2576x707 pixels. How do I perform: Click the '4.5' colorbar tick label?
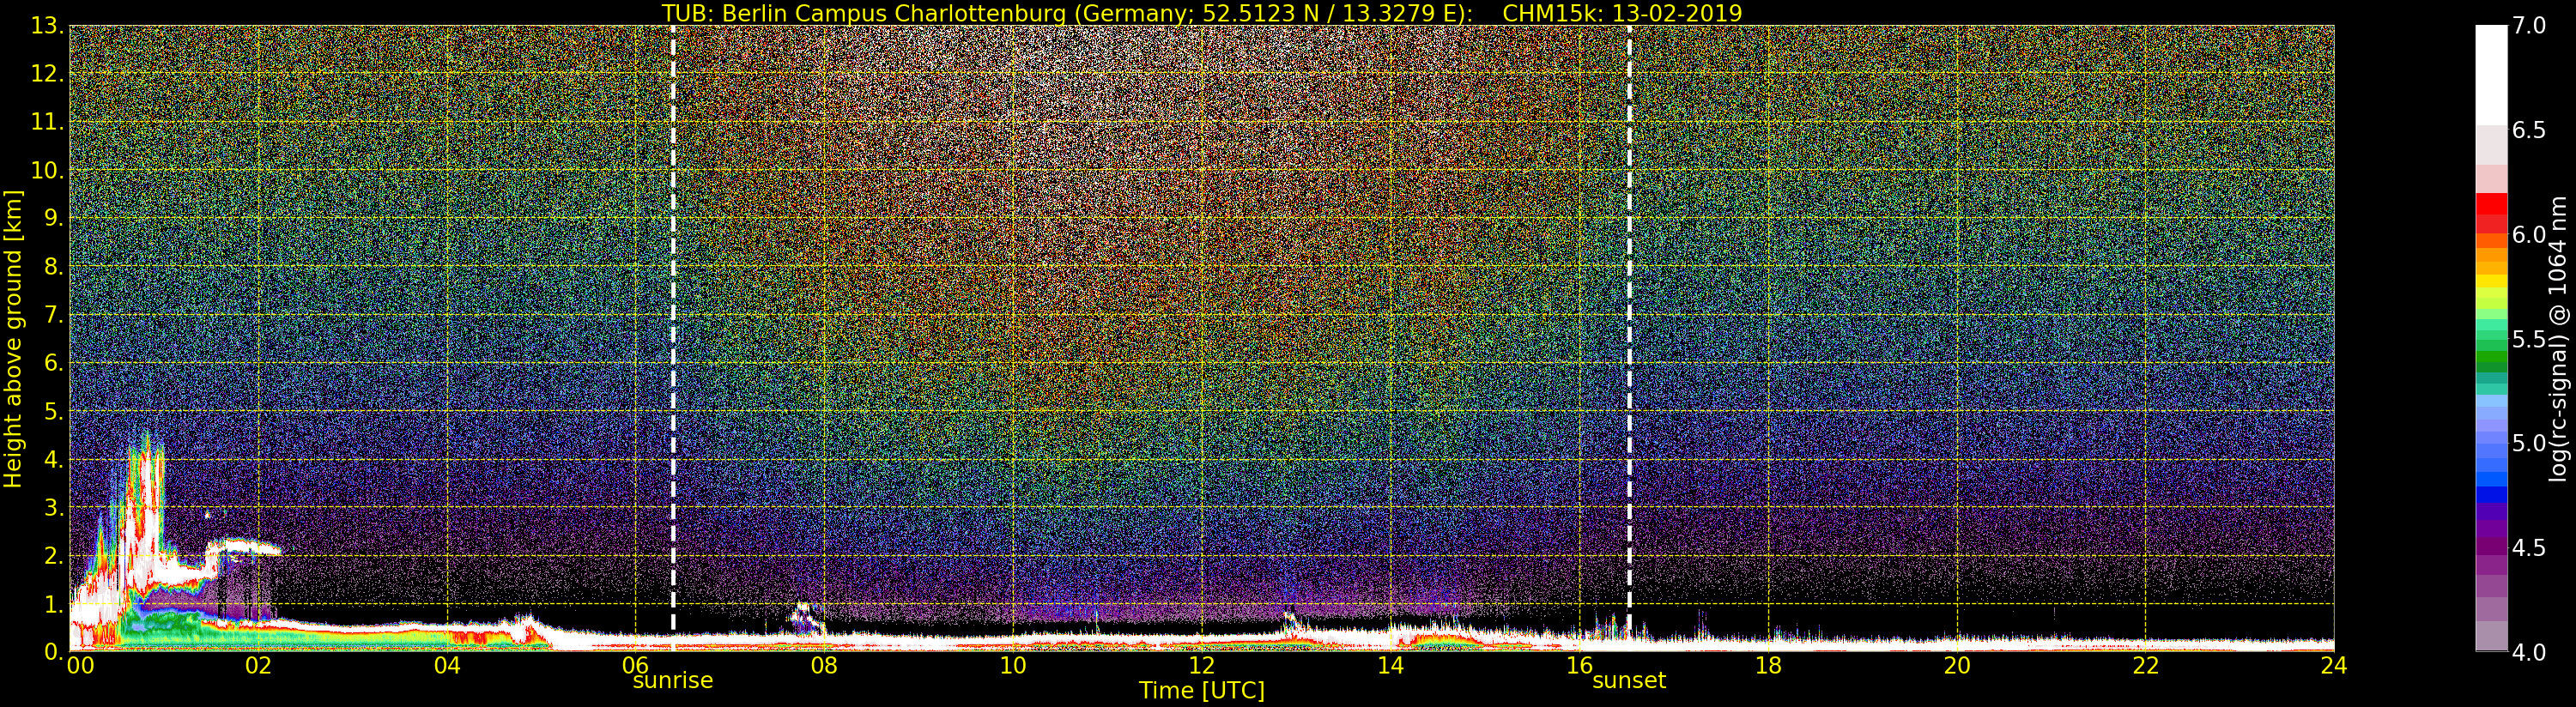pyautogui.click(x=2528, y=547)
